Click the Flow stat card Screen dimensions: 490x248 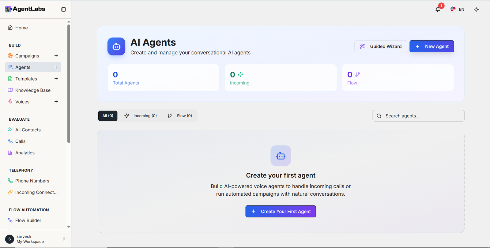(398, 78)
